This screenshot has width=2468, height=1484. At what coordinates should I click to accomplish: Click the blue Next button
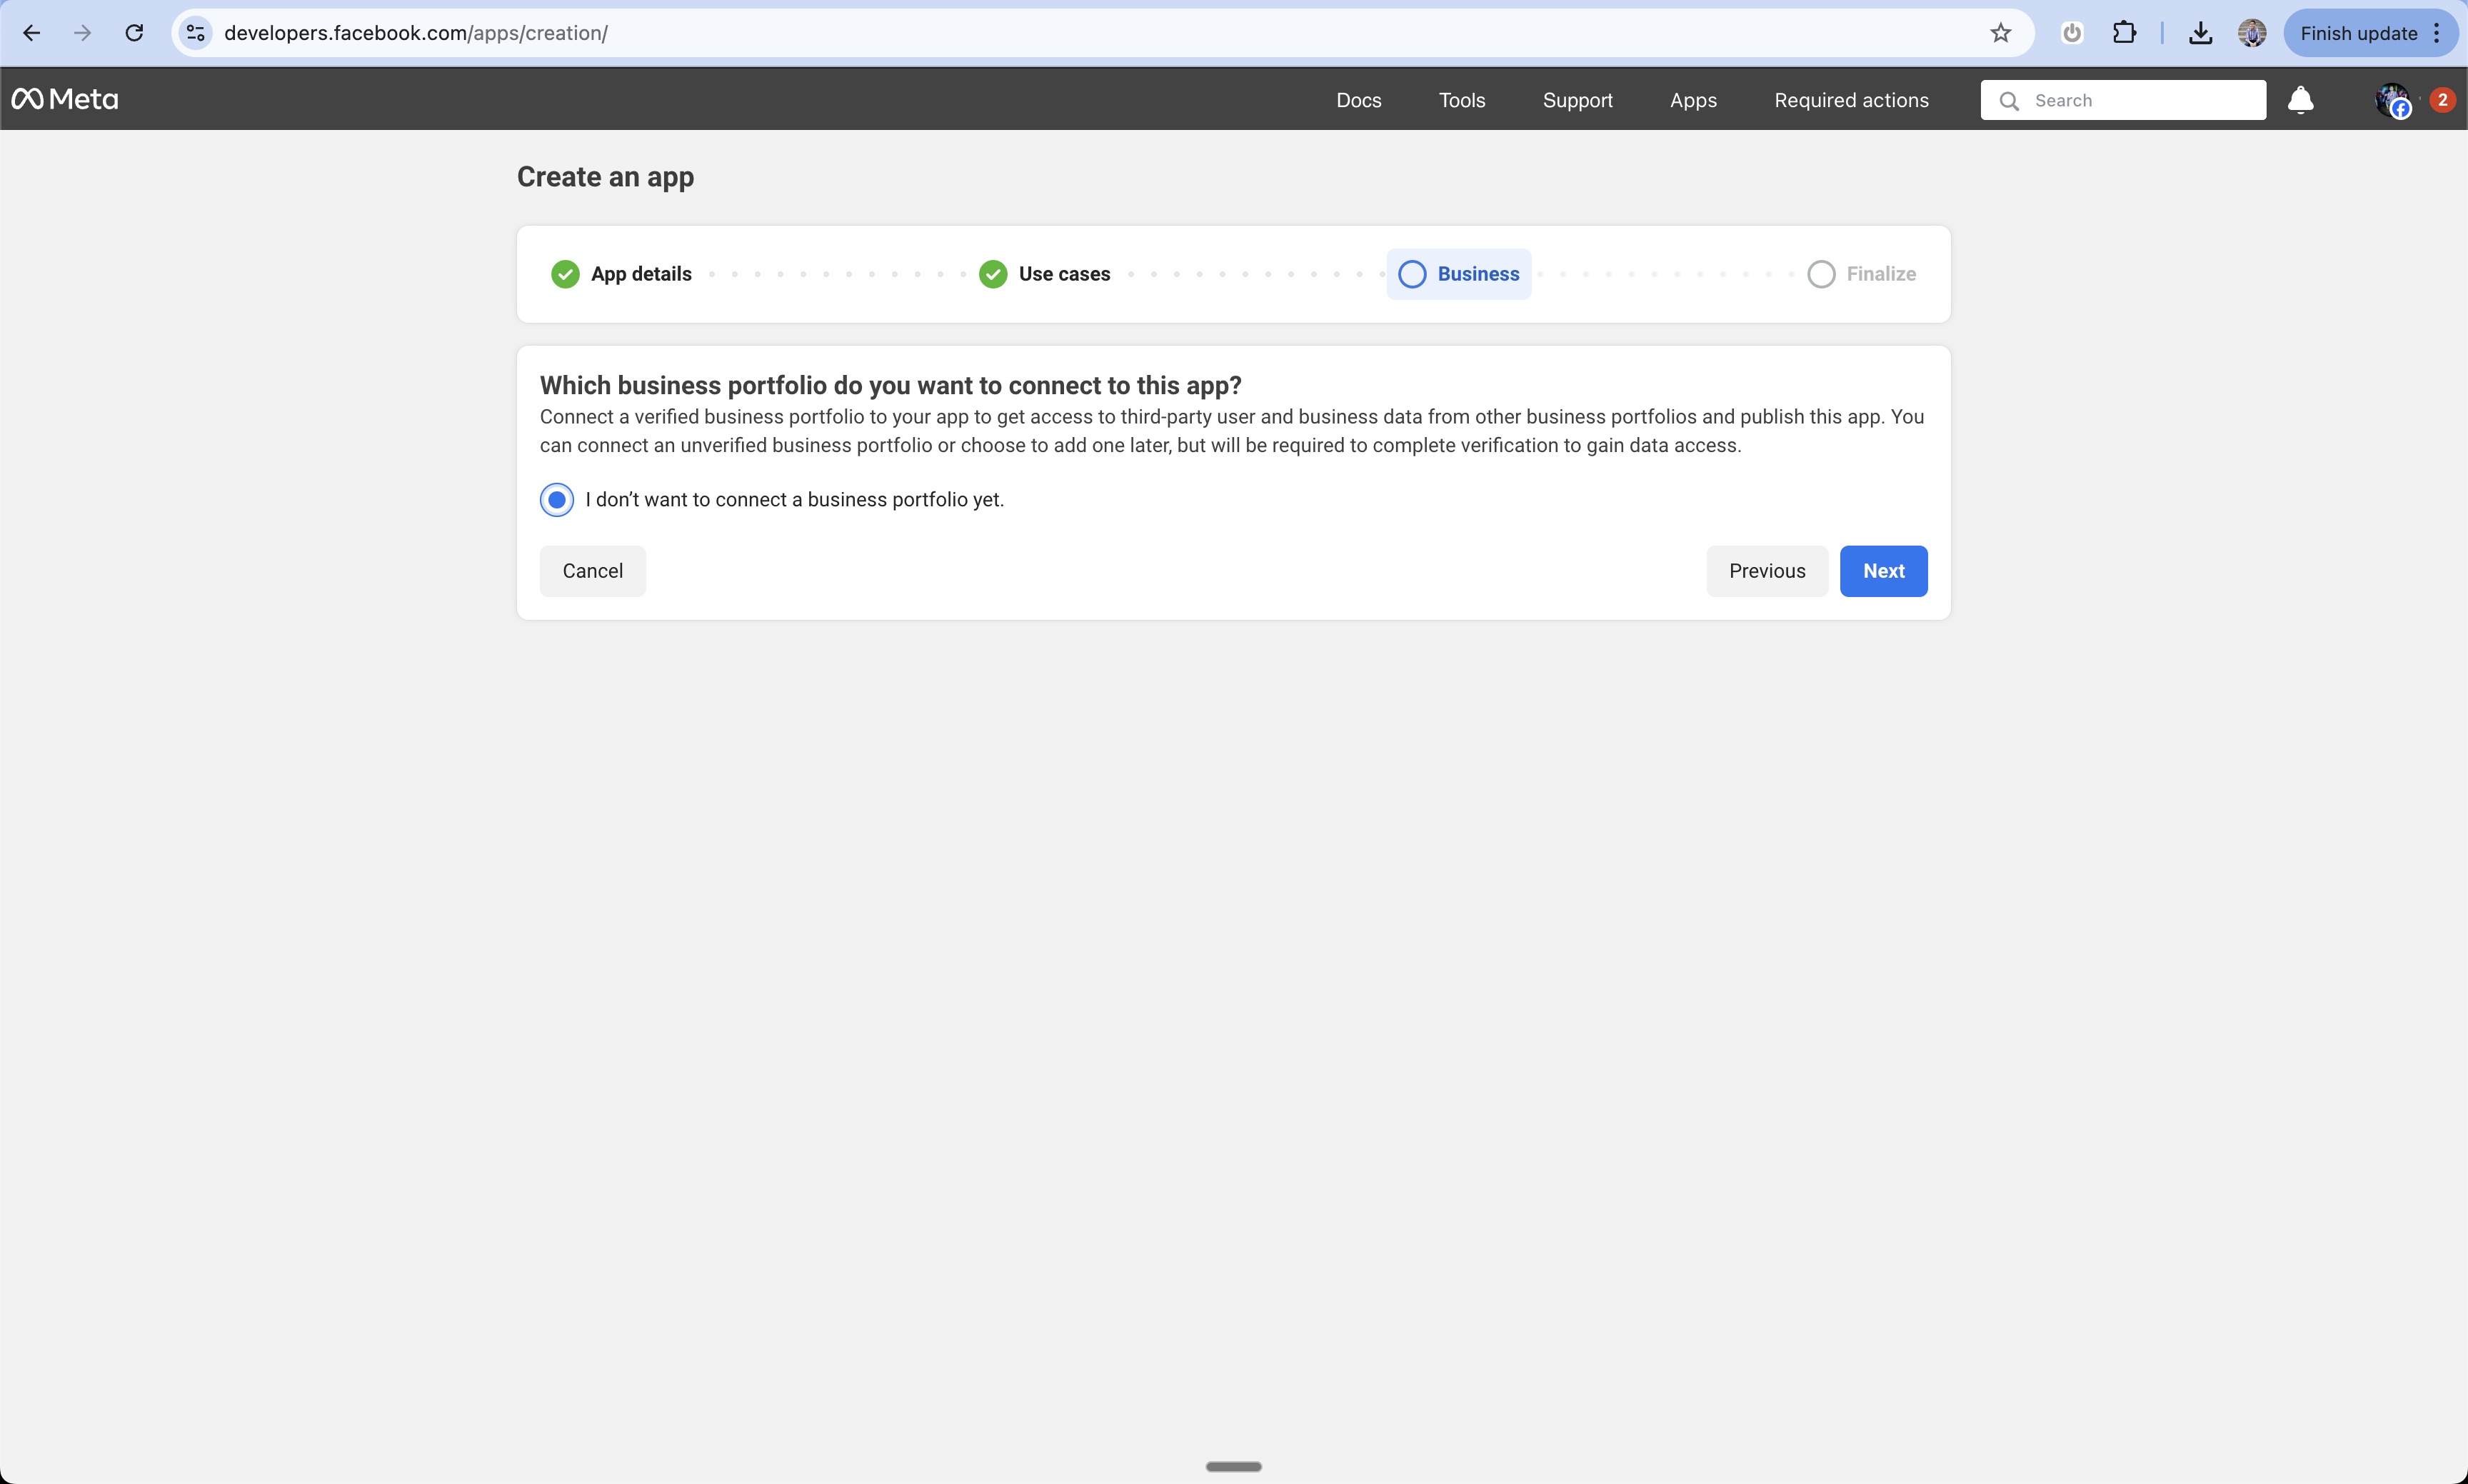coord(1883,571)
